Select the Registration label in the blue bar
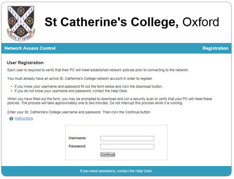Image resolution: width=234 pixels, height=179 pixels. (216, 48)
